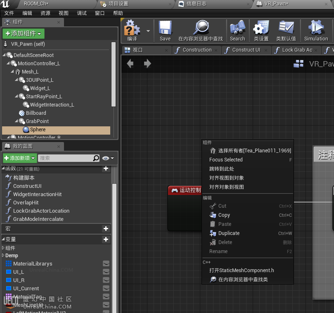The width and height of the screenshot is (334, 313).
Task: Open the Lock Grab Ac graph tab
Action: tap(297, 50)
